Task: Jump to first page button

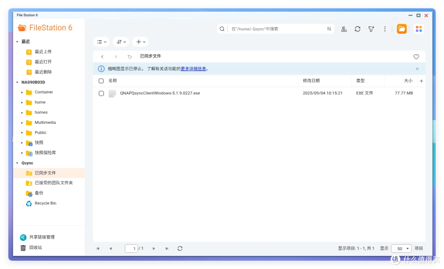Action: pos(98,248)
